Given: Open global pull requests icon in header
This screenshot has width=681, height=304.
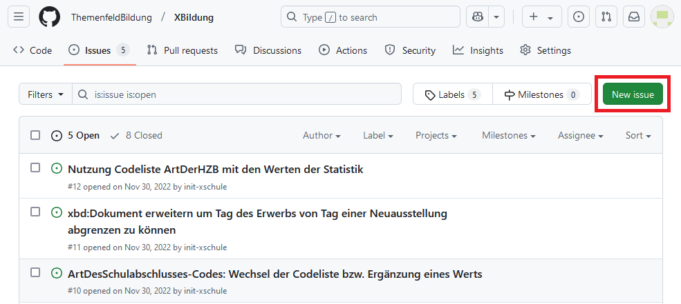Looking at the screenshot, I should tap(606, 17).
